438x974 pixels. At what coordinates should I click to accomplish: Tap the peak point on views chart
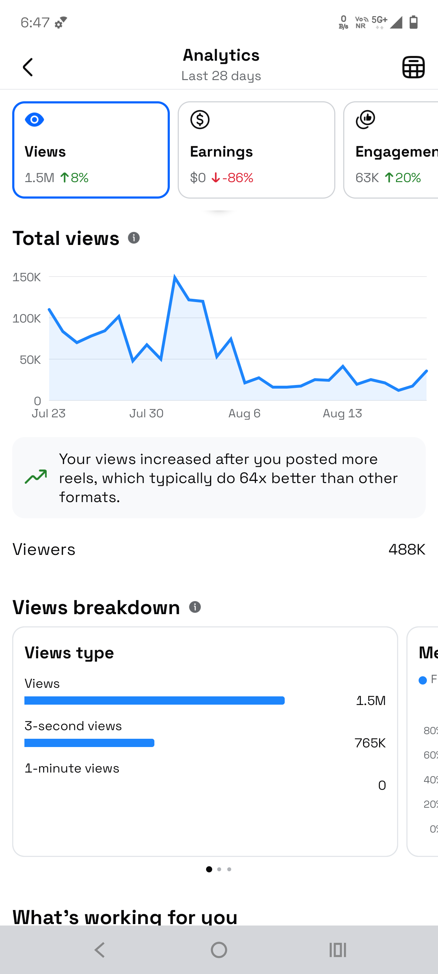pos(174,277)
